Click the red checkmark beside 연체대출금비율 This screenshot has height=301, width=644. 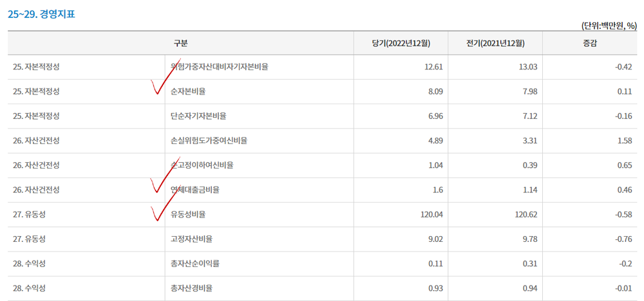(165, 175)
